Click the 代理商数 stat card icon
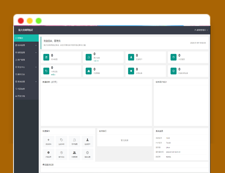Image resolution: width=225 pixels, height=173 pixels. (89, 71)
